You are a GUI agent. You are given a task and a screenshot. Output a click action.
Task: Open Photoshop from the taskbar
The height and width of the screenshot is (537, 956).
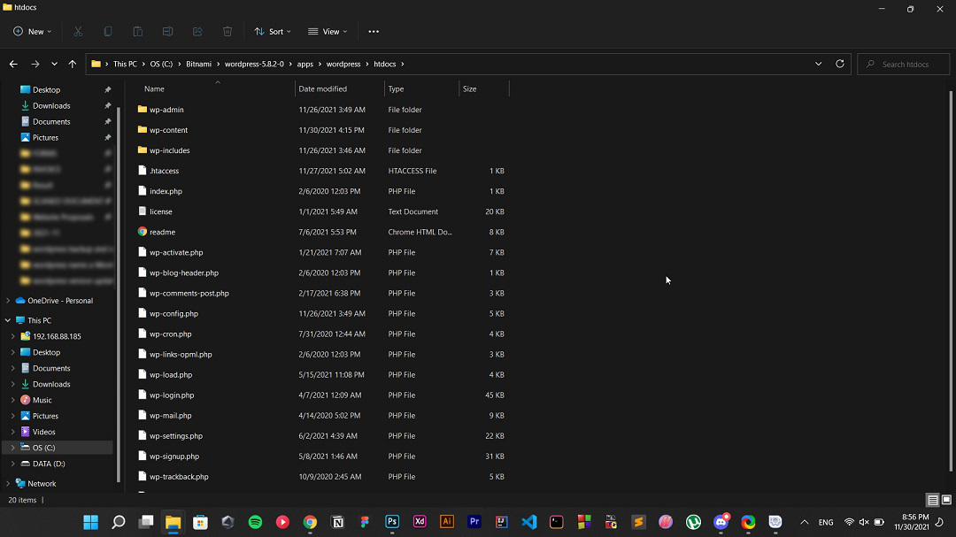(392, 522)
